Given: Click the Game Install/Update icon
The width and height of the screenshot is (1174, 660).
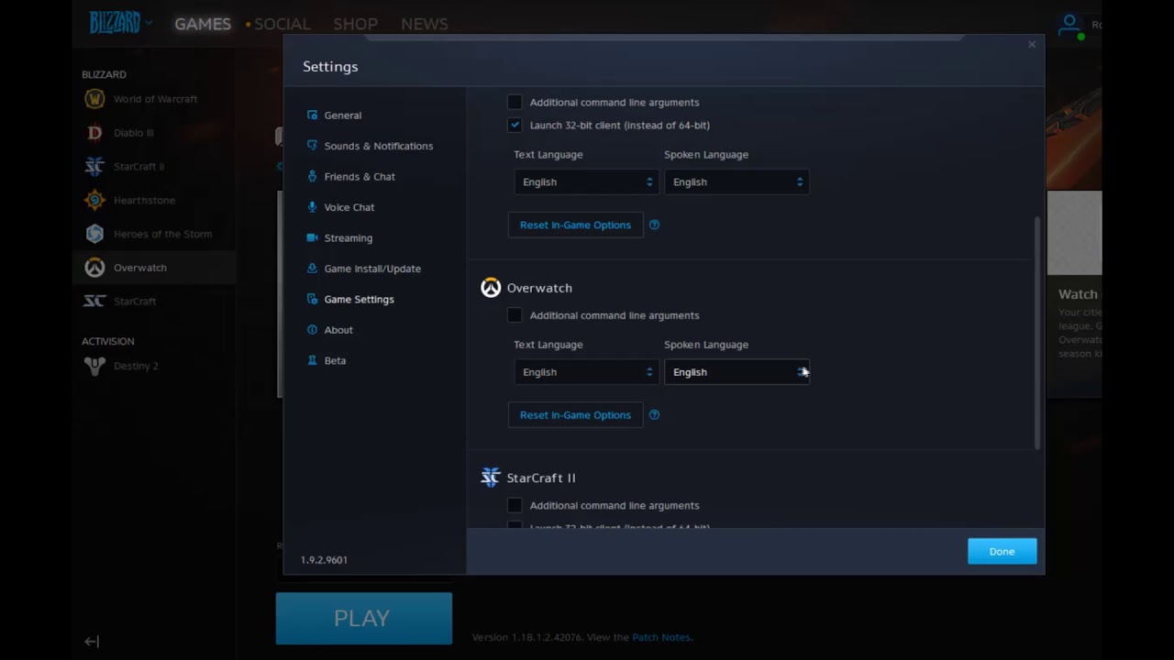Looking at the screenshot, I should [x=312, y=269].
